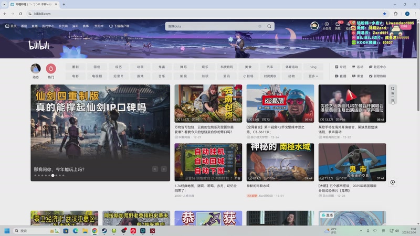Go to next carousel slide arrow
The image size is (420, 236).
click(x=164, y=169)
